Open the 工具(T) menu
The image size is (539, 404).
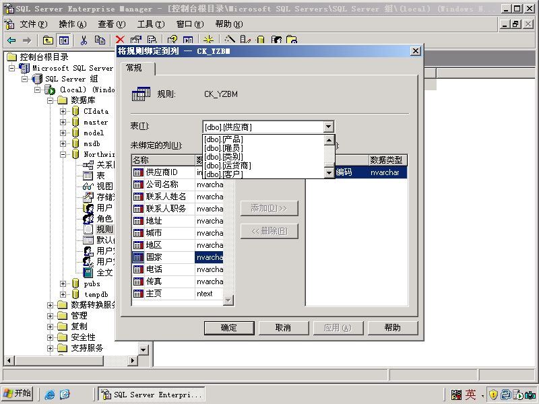pyautogui.click(x=151, y=24)
